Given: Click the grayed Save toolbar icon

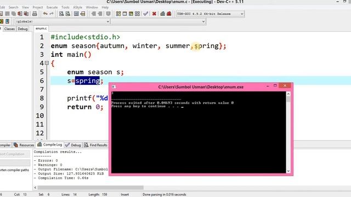Looking at the screenshot, I should click(x=7, y=14).
